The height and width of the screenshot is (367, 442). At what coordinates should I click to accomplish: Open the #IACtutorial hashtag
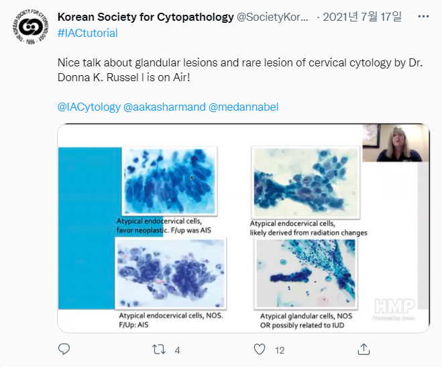tap(88, 33)
